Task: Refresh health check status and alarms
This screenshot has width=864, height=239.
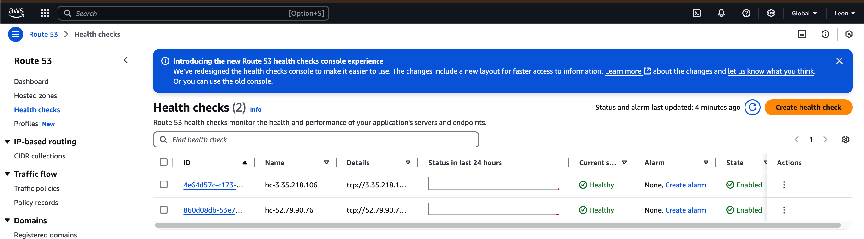Action: pos(752,108)
